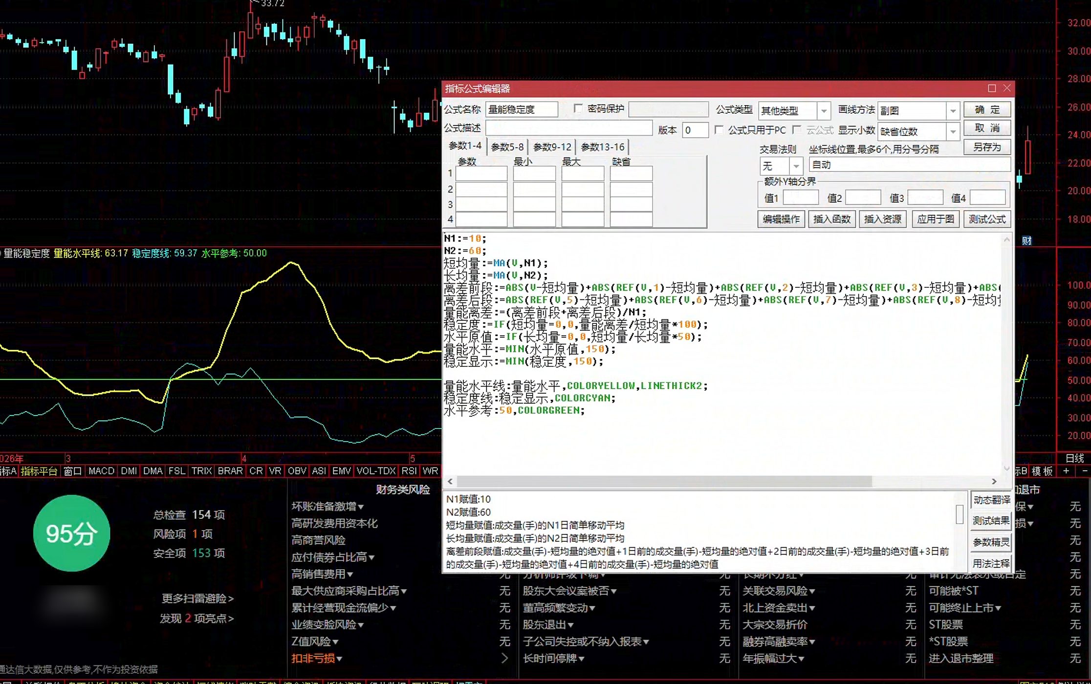The image size is (1091, 684).
Task: Click the 公式描述 input field
Action: click(x=568, y=128)
